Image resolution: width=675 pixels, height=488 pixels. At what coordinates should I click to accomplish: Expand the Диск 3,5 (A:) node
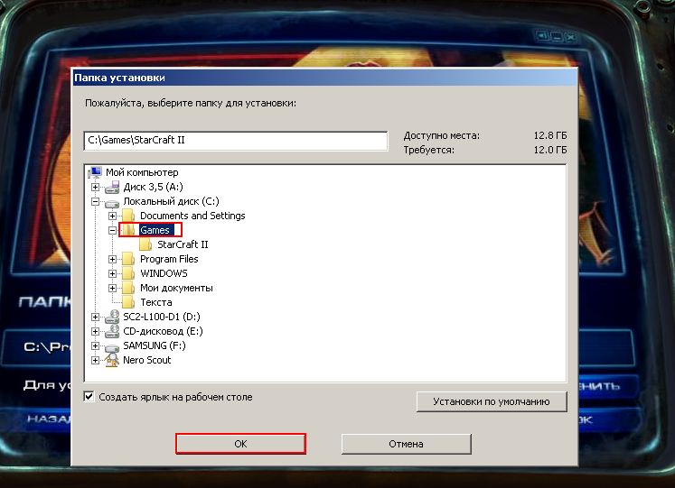95,188
